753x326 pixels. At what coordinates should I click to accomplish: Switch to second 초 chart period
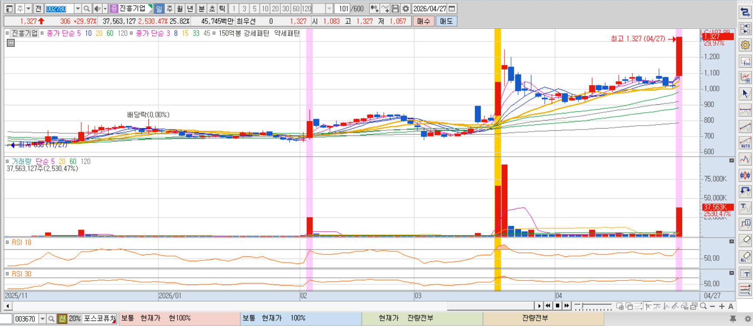(x=212, y=9)
